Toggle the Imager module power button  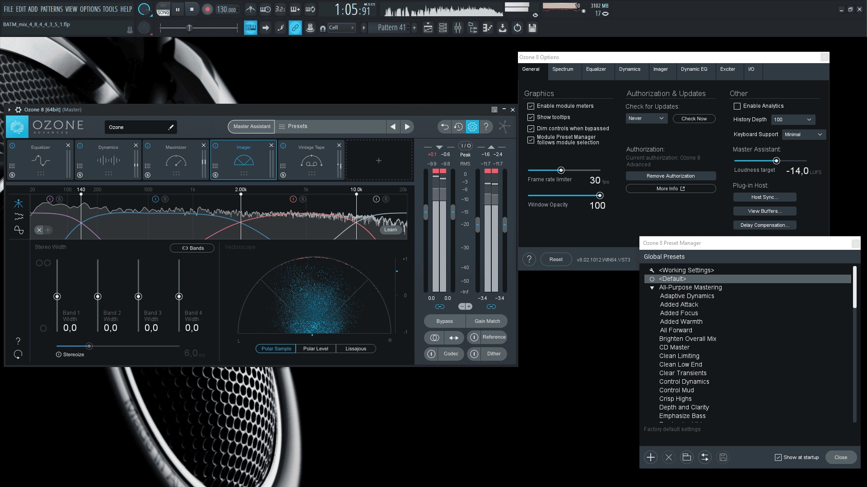[x=215, y=146]
